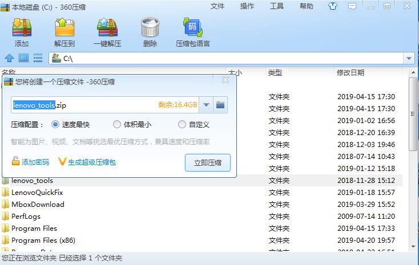Sort by the 修改日期 column header
The width and height of the screenshot is (419, 265).
click(x=350, y=72)
